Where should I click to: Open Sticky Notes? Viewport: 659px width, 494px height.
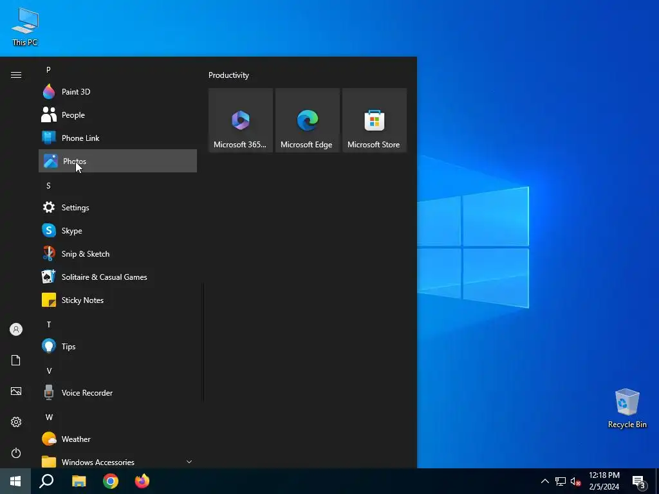pyautogui.click(x=118, y=300)
